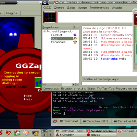Open the sun gear panel icon
This screenshot has width=137, height=137.
(26, 133)
